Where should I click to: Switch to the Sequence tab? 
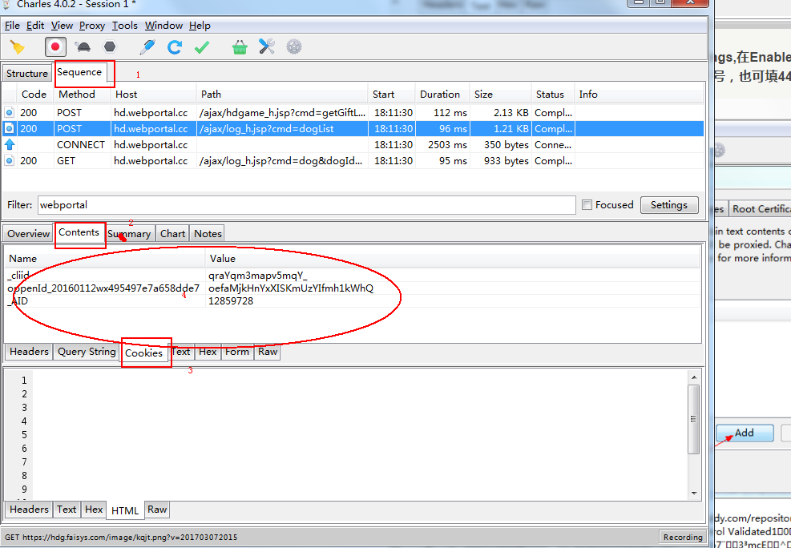click(79, 73)
